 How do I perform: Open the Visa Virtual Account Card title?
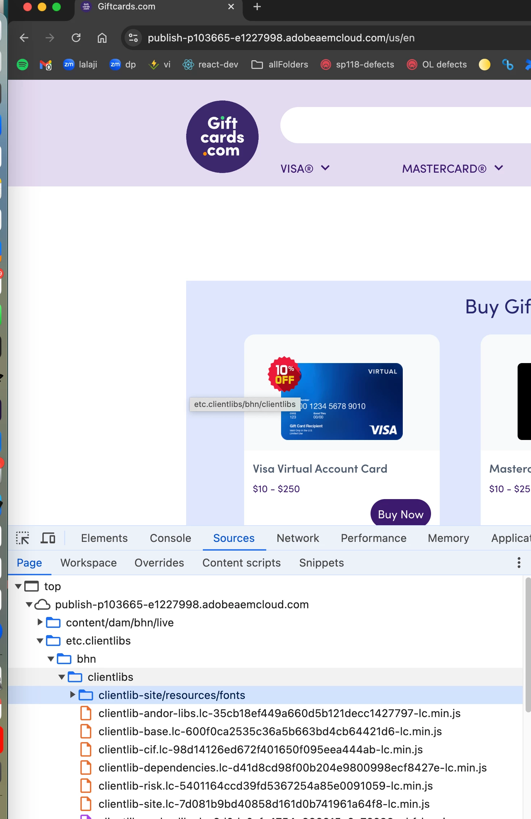[x=320, y=469]
